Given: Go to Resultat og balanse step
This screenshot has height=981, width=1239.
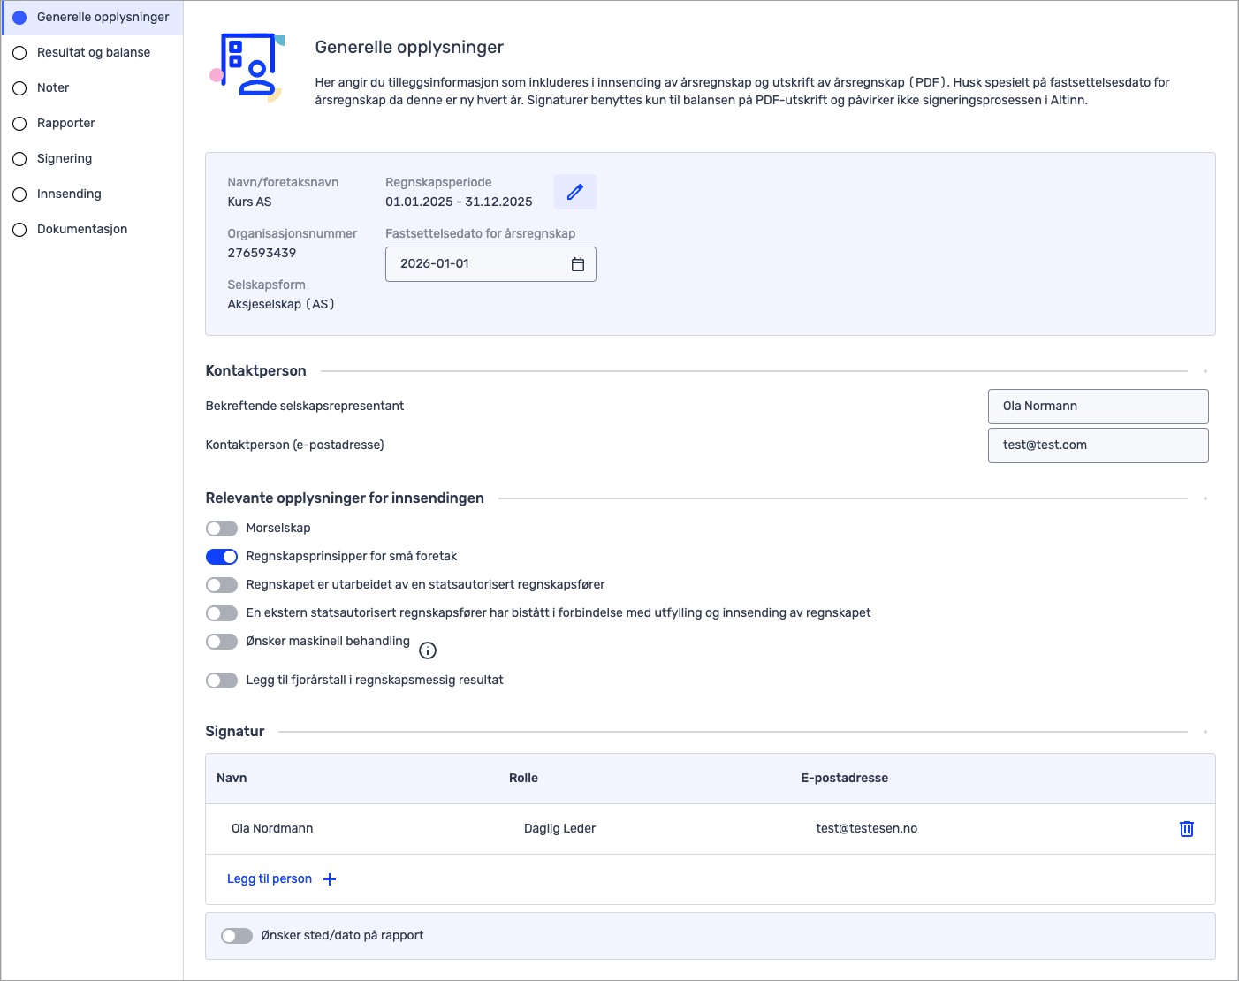Looking at the screenshot, I should (x=93, y=52).
